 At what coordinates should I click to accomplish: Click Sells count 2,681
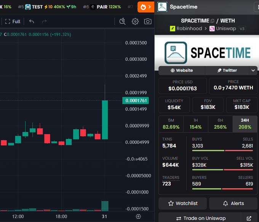point(248,146)
